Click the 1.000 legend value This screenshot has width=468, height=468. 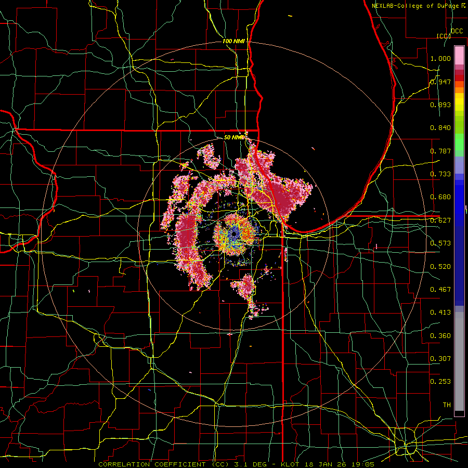(x=440, y=58)
